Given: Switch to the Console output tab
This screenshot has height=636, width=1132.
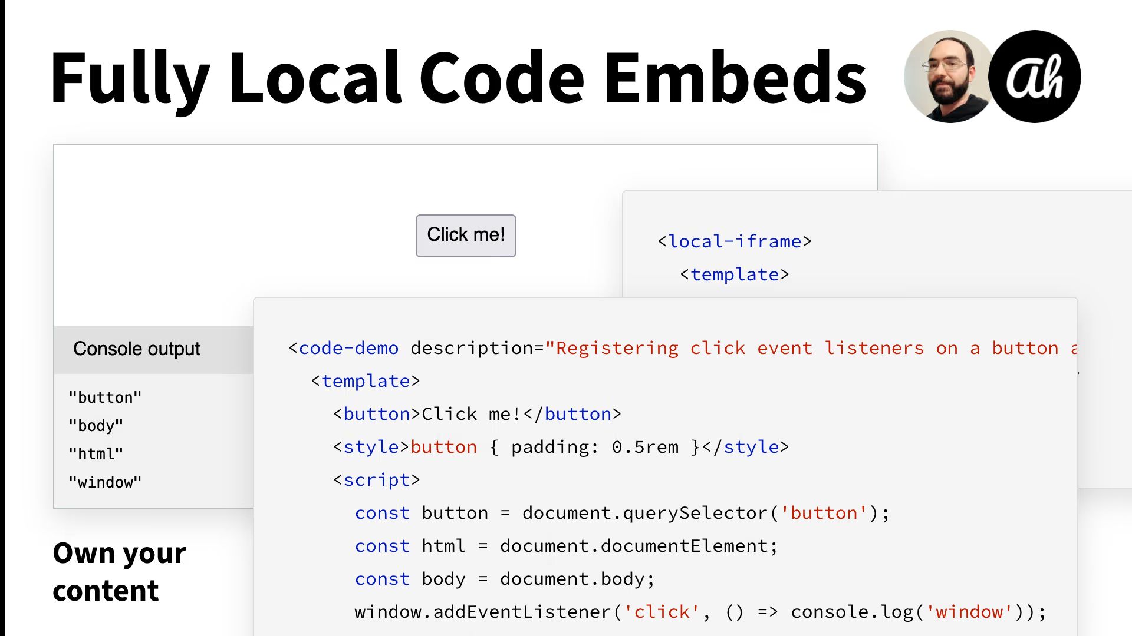Looking at the screenshot, I should [x=136, y=348].
